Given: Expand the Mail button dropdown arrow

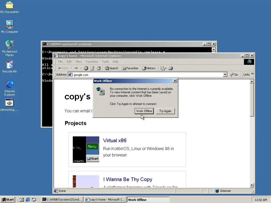Looking at the screenshot, I should click(x=166, y=68).
